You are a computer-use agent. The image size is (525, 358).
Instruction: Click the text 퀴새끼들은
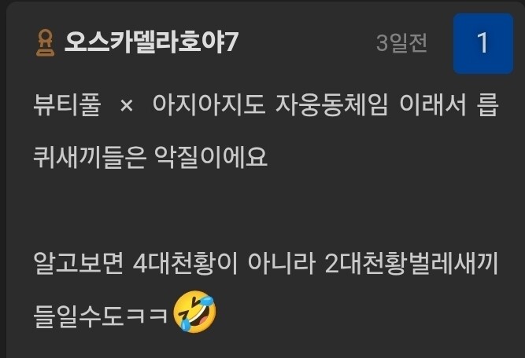click(x=90, y=157)
